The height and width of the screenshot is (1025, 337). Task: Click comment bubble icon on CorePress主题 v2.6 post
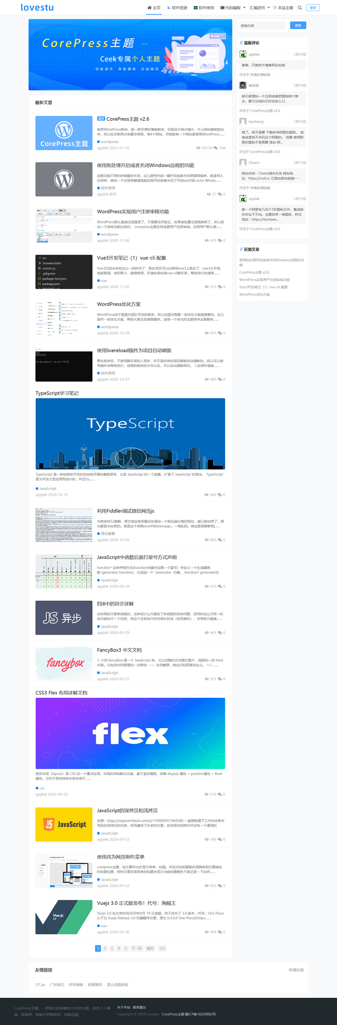tap(216, 148)
